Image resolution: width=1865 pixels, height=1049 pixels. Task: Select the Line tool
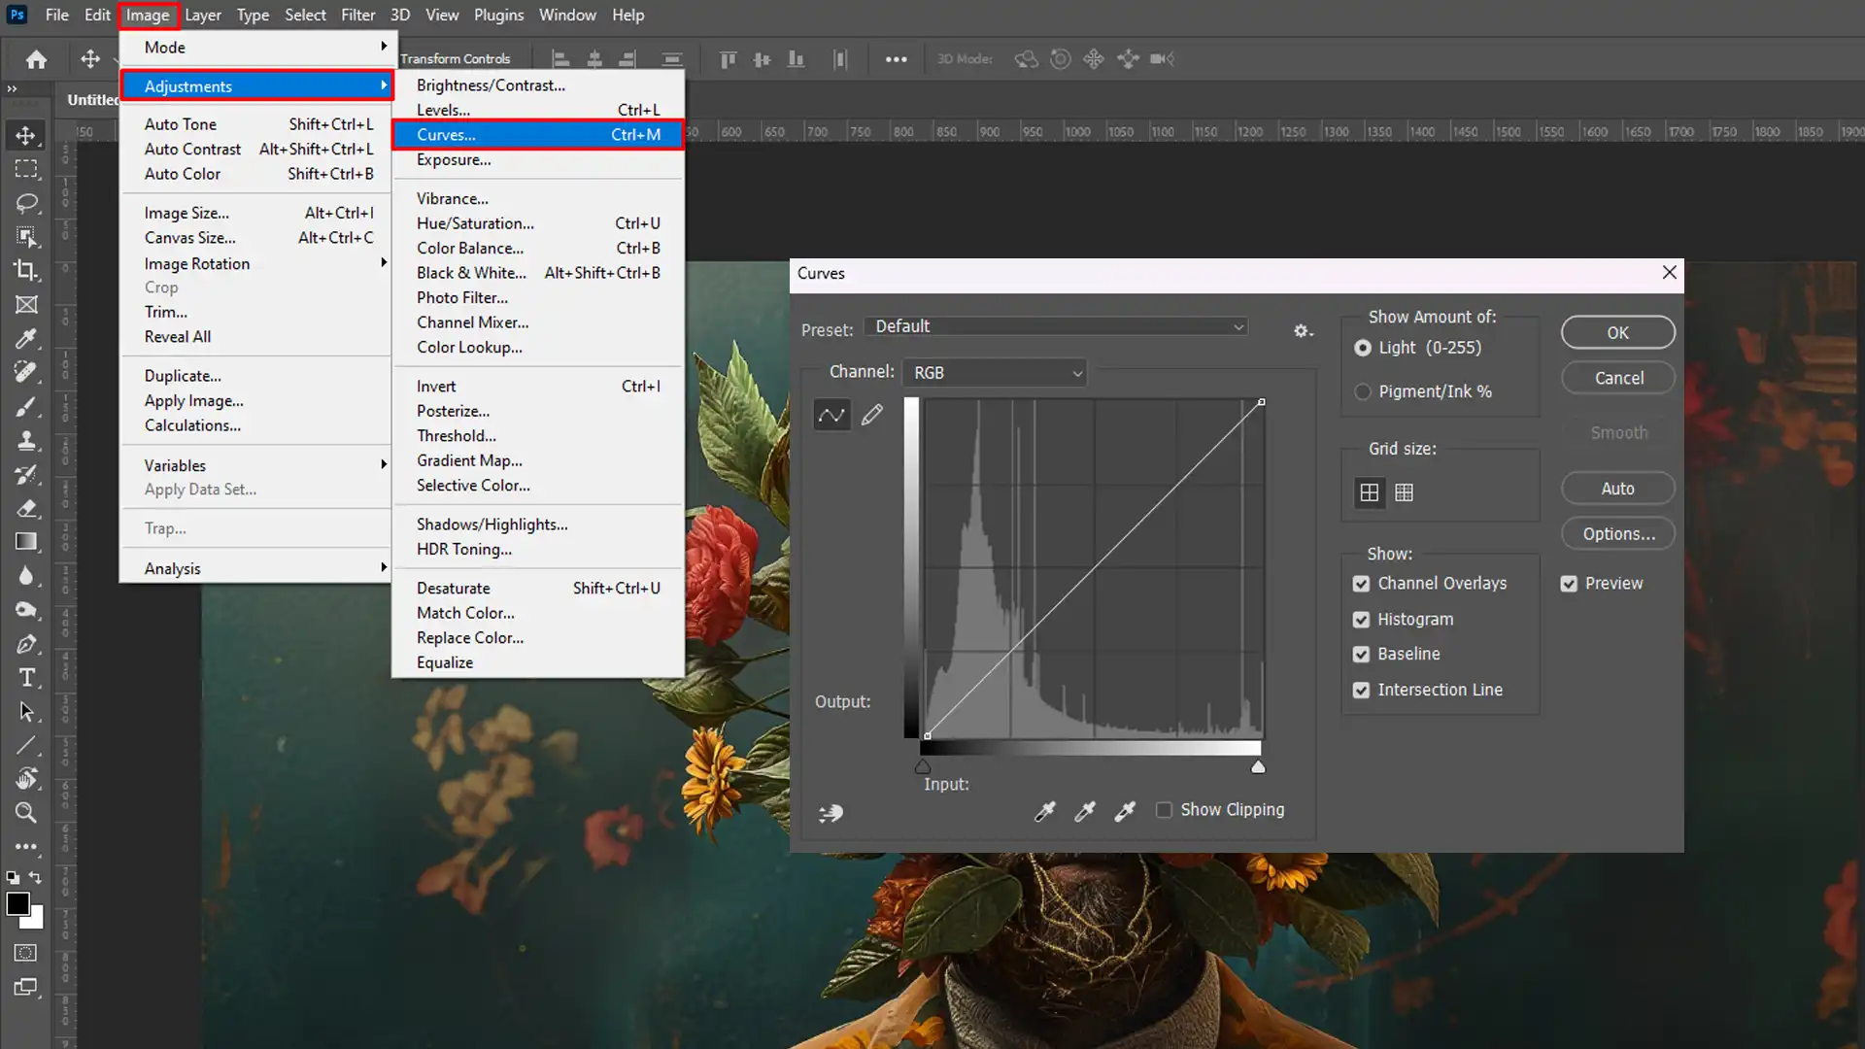tap(26, 746)
